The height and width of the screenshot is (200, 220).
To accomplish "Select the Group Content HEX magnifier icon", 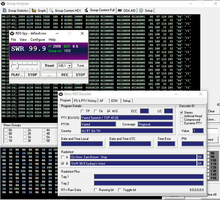I will [x=51, y=10].
